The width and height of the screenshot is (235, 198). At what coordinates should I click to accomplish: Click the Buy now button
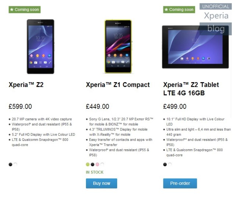tap(101, 183)
